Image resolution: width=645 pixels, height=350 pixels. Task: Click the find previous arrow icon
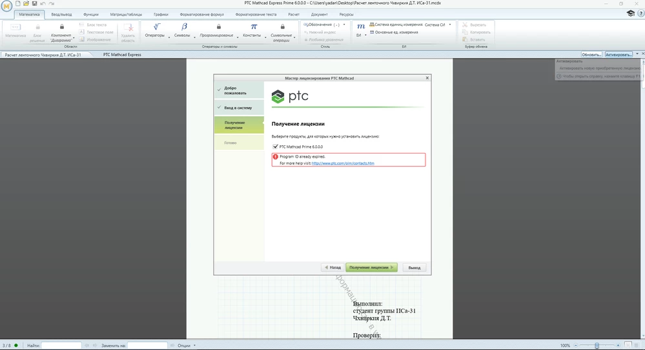tap(87, 345)
